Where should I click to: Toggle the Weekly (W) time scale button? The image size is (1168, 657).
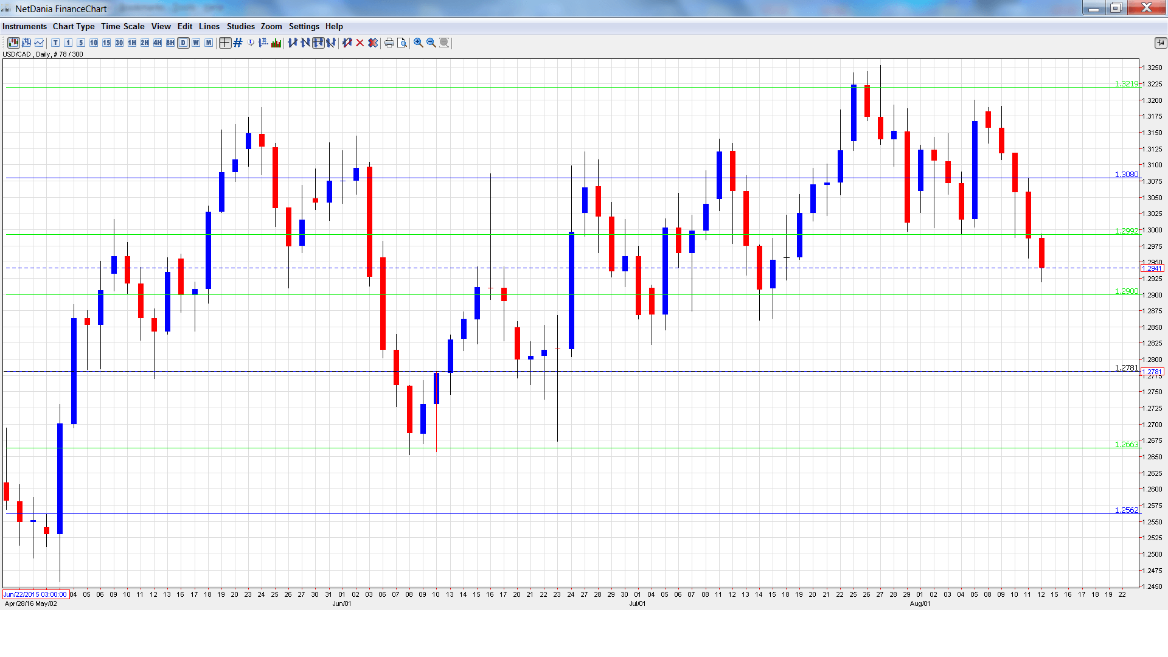[x=196, y=43]
